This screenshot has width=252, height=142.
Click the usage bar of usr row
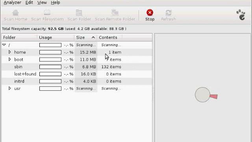tap(50, 88)
